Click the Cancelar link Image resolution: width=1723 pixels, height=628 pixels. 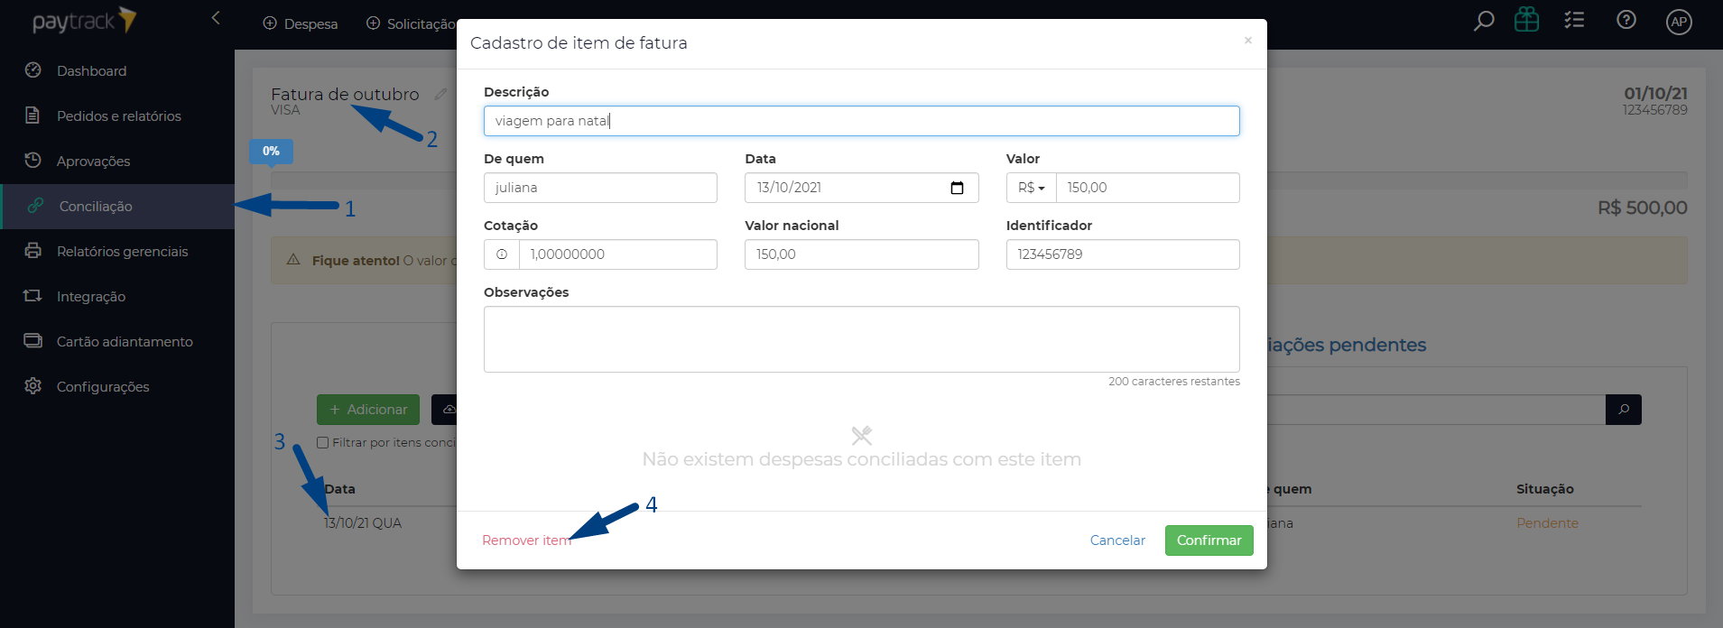click(x=1117, y=540)
